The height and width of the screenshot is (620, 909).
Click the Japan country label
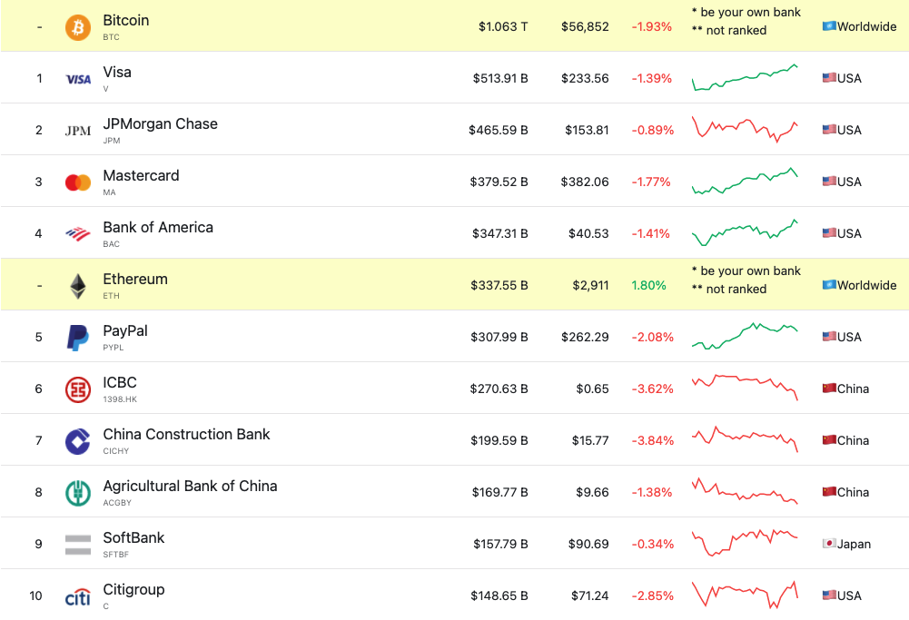click(854, 544)
